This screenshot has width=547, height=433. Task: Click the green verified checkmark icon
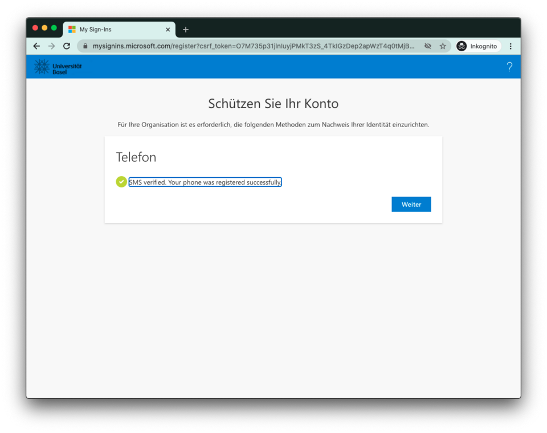121,182
